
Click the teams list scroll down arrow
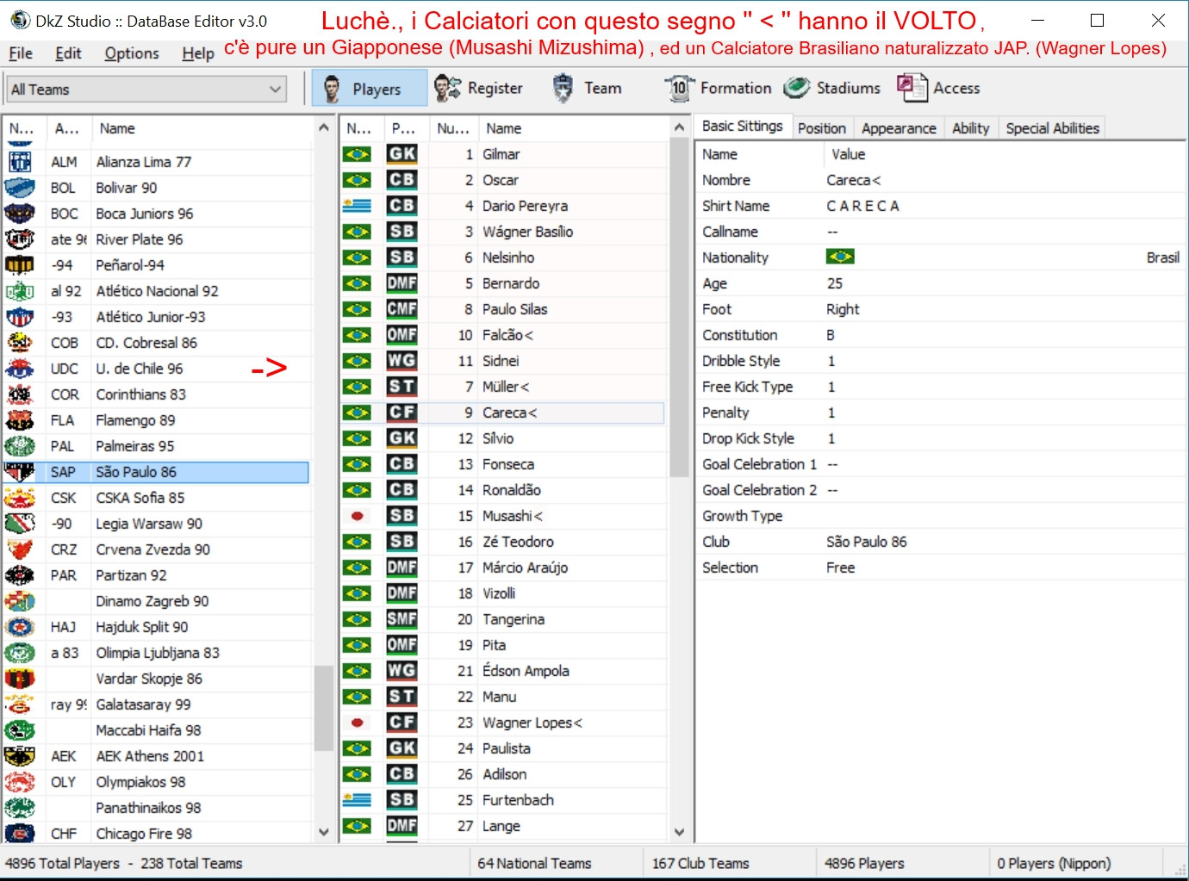tap(324, 832)
